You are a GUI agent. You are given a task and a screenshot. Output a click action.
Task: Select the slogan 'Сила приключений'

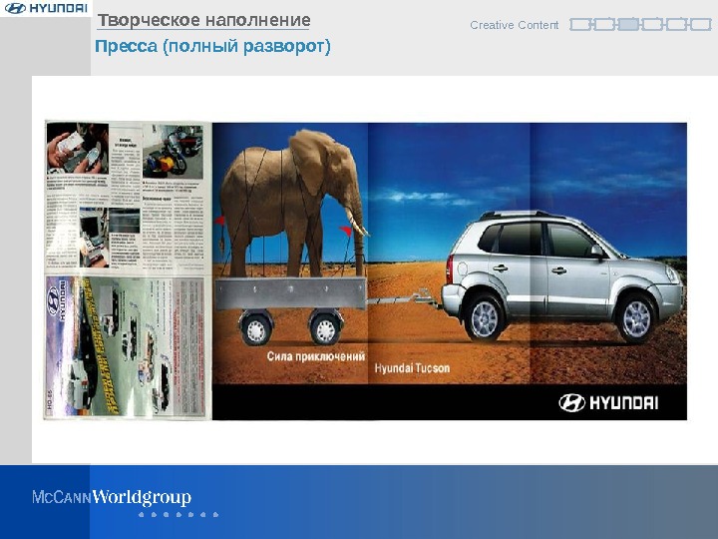[x=316, y=356]
